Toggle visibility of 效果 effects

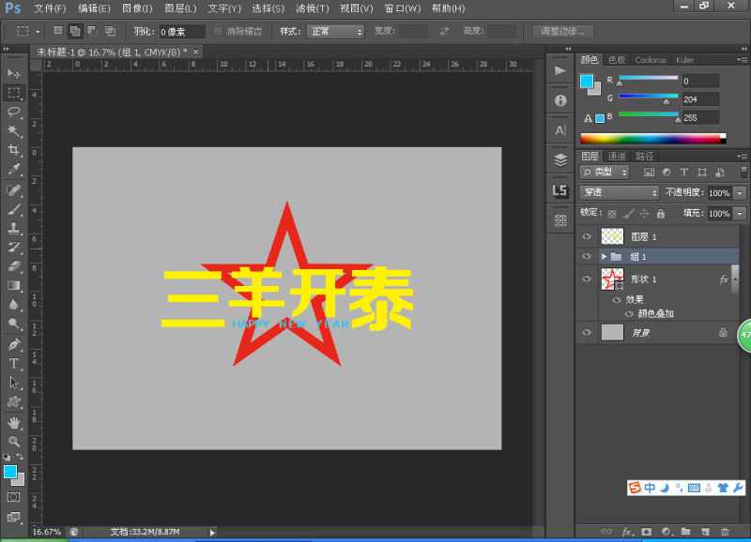[x=617, y=300]
